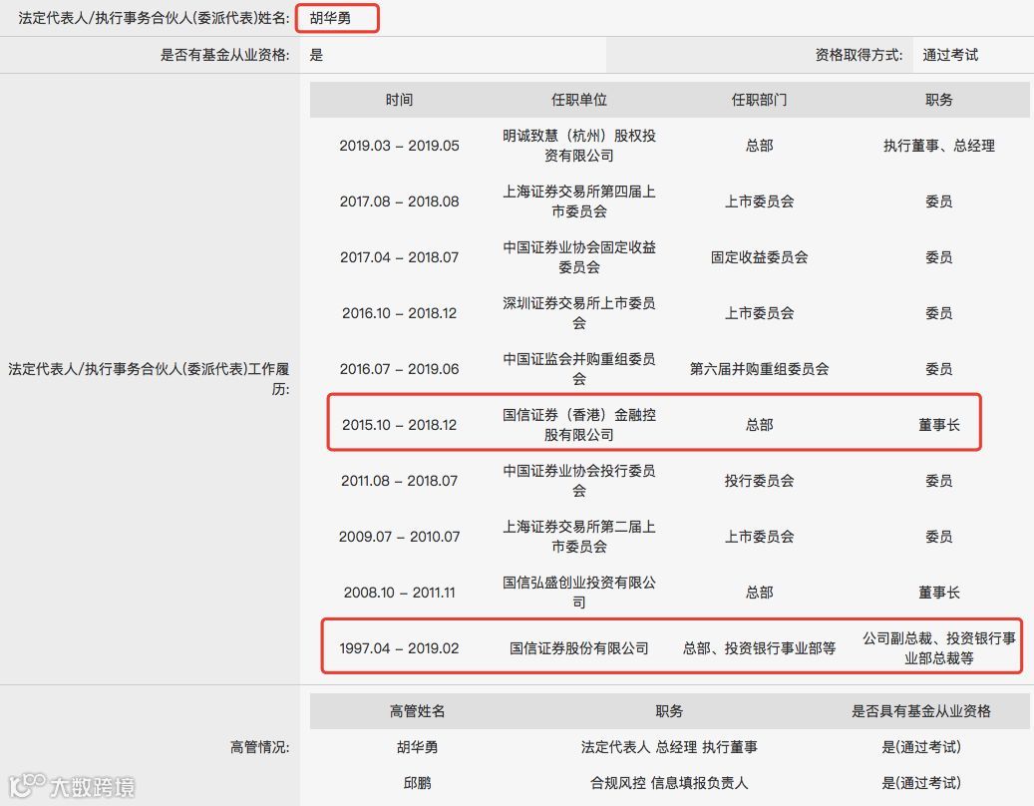Click 胡华勇 in the executives table
This screenshot has height=806, width=1034.
tap(418, 747)
